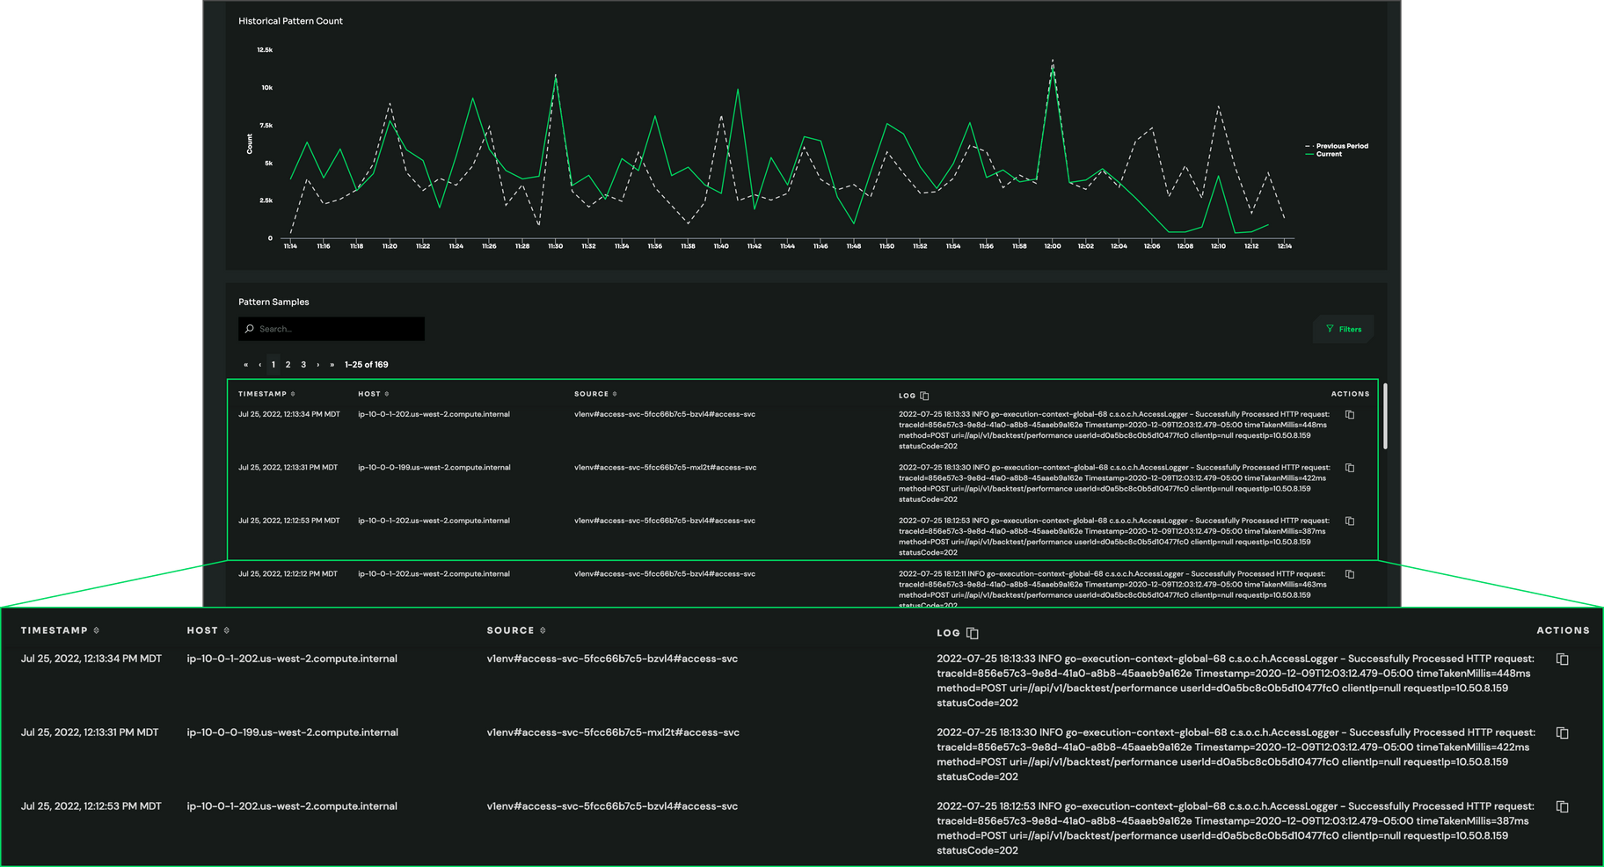Screen dimensions: 1604x867
Task: Copy the log row from host ip-10-0-0-199
Action: (1350, 467)
